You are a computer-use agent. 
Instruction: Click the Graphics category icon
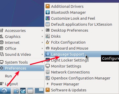[2, 36]
